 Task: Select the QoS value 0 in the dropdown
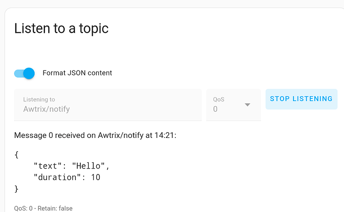point(215,109)
